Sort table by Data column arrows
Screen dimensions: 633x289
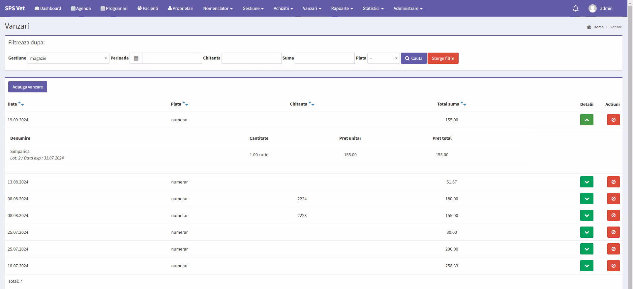(21, 104)
